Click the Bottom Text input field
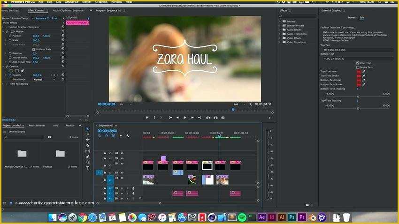This screenshot has height=224, width=399. pyautogui.click(x=357, y=59)
